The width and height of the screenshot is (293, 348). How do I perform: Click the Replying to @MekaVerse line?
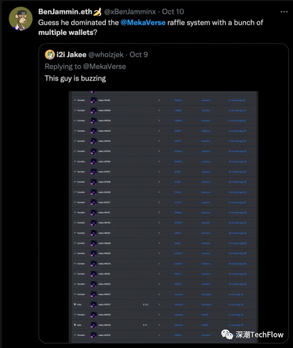tap(85, 66)
